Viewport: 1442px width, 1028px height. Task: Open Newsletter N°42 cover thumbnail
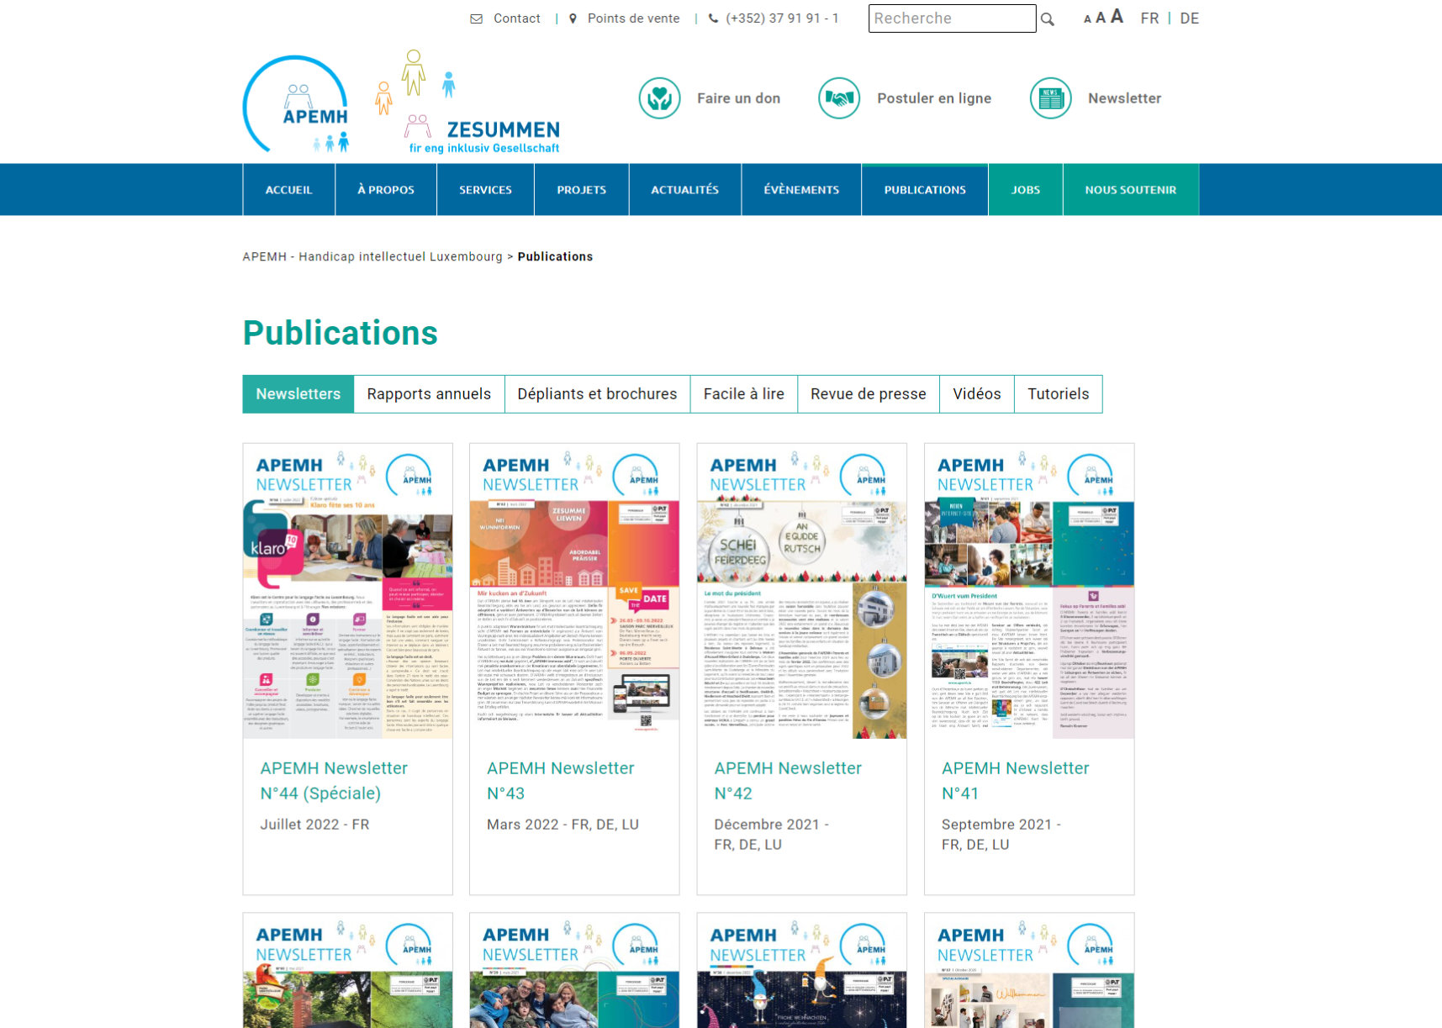(801, 592)
